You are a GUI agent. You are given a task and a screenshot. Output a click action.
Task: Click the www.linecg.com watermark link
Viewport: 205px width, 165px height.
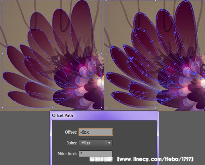[x=155, y=159]
